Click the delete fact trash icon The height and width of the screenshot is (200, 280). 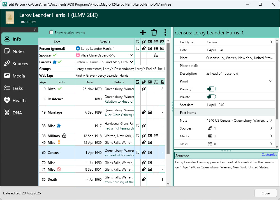point(154,32)
